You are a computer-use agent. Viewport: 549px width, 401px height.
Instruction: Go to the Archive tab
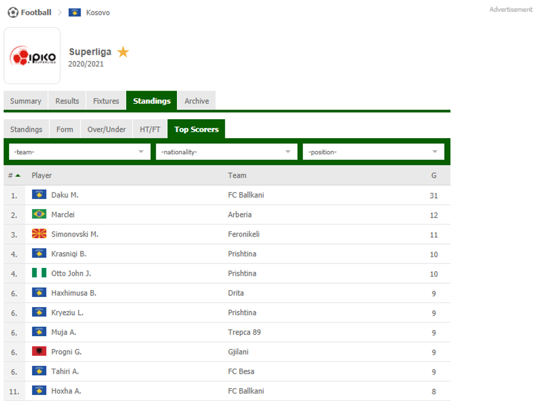[197, 101]
